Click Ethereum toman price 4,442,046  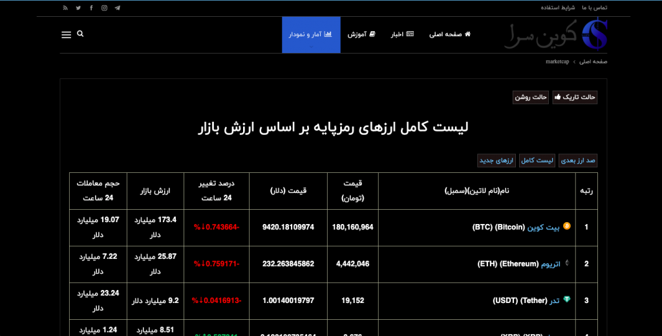click(x=353, y=264)
